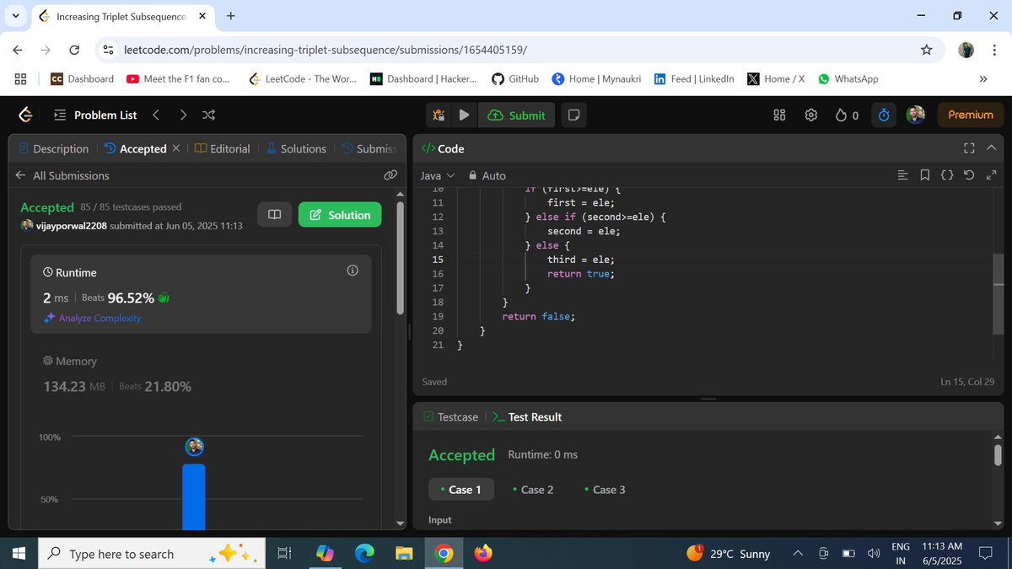This screenshot has width=1012, height=569.
Task: Run code play icon
Action: tap(464, 115)
